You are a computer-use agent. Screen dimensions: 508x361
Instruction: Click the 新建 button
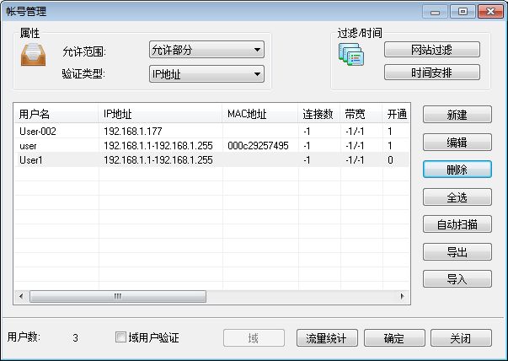[457, 115]
